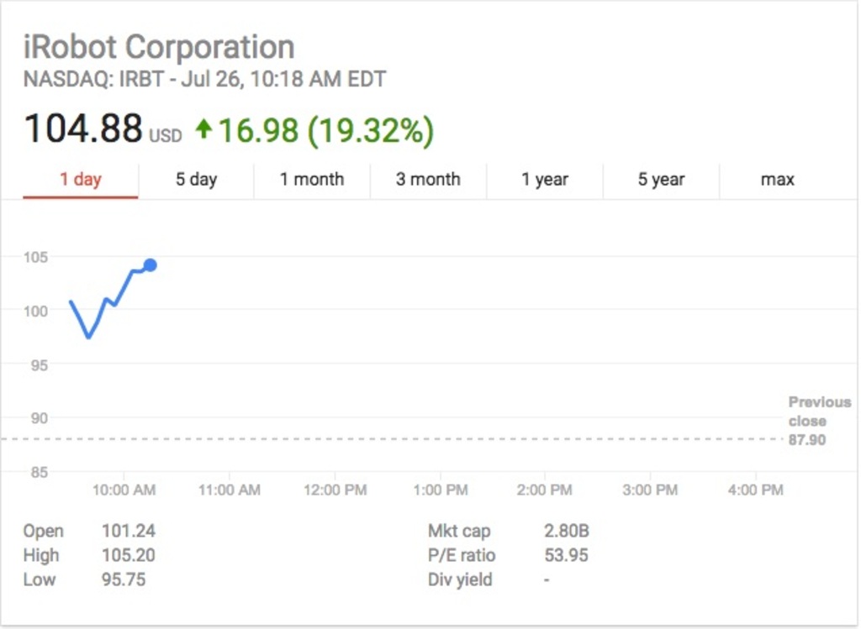Click the Open value 101.24
Viewport: 861px width, 629px height.
129,531
